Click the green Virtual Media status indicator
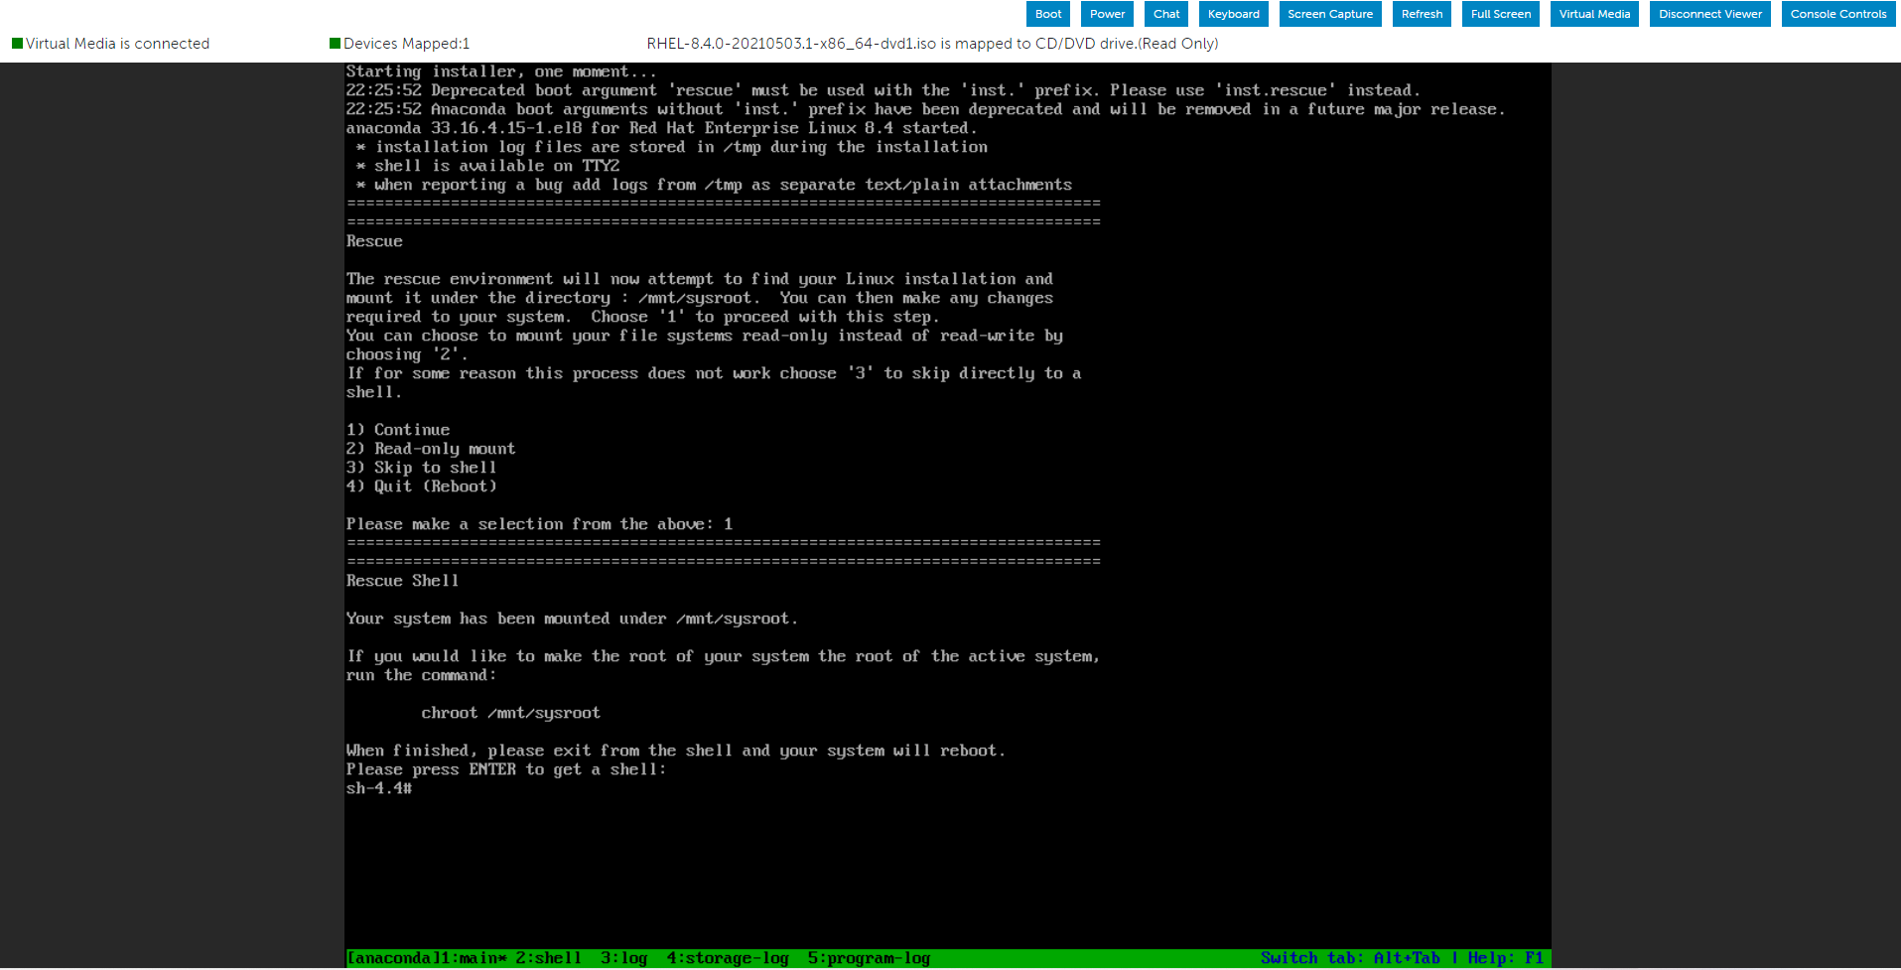1901x970 pixels. pos(17,43)
